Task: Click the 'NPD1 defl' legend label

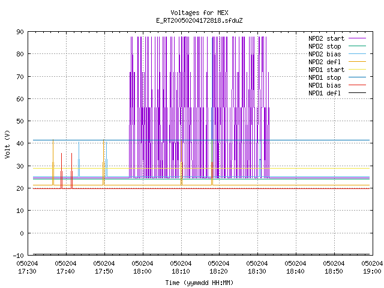Action: [x=325, y=94]
